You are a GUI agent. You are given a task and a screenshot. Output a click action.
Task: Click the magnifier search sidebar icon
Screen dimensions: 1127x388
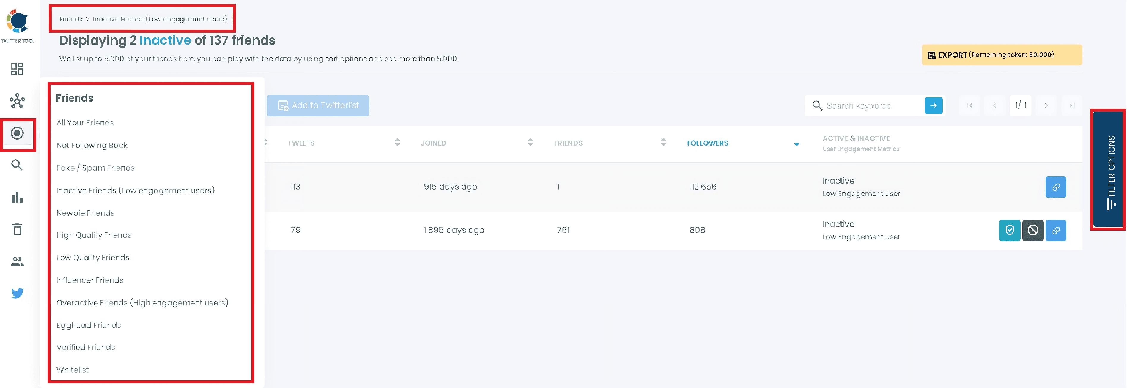coord(17,165)
